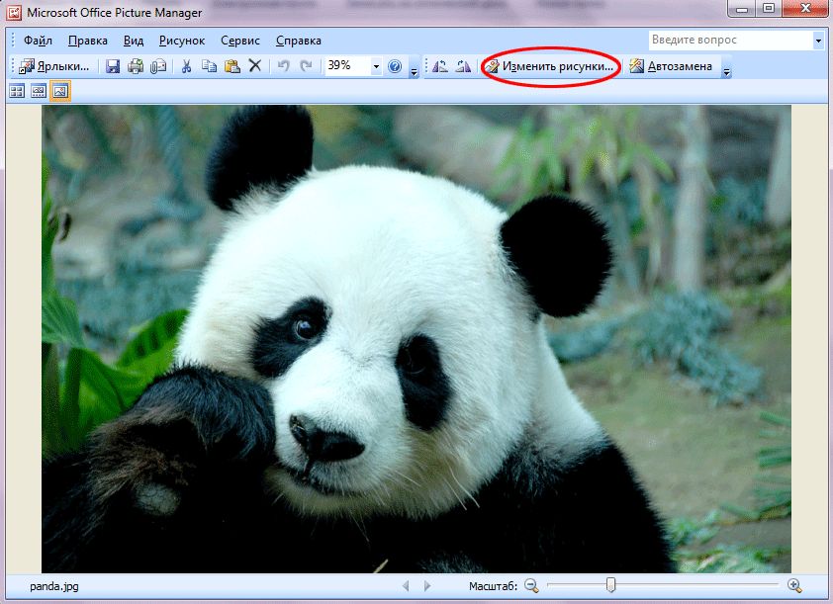Rotate picture left using toolbar icon
Image resolution: width=833 pixels, height=604 pixels.
tap(440, 66)
